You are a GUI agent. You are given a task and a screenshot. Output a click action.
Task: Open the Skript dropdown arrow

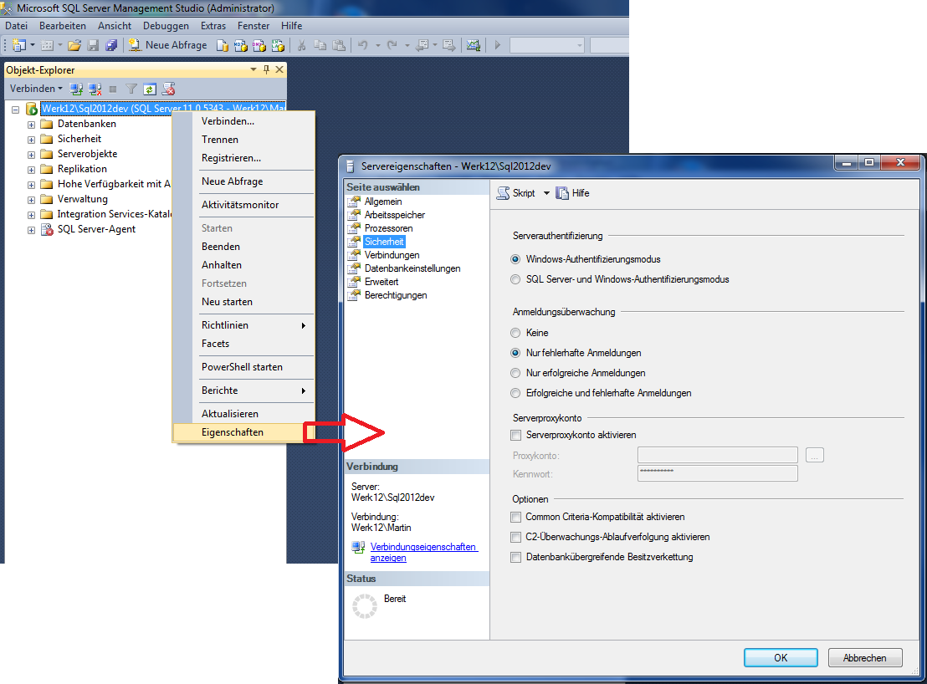(x=546, y=193)
